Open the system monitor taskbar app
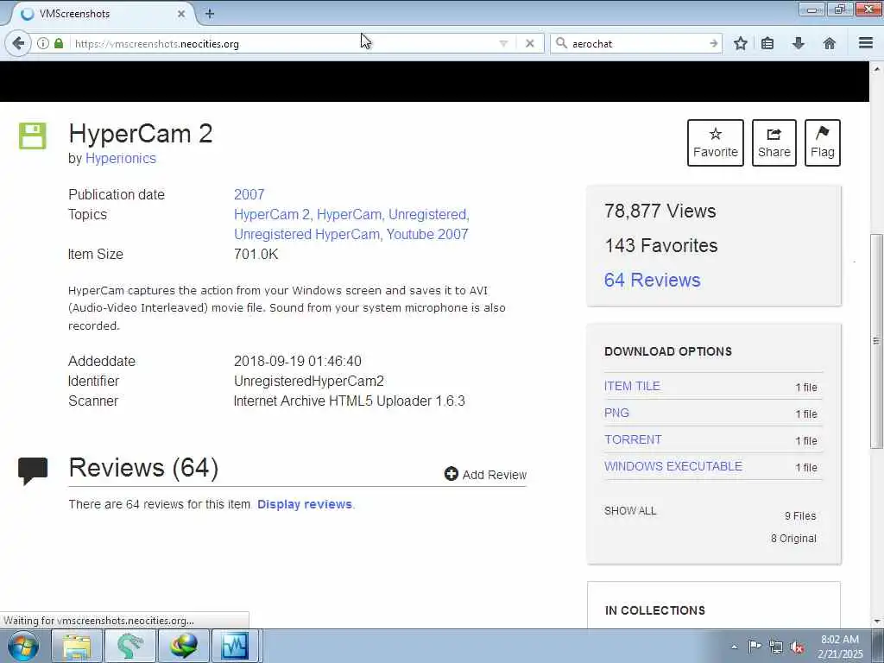 (x=235, y=646)
